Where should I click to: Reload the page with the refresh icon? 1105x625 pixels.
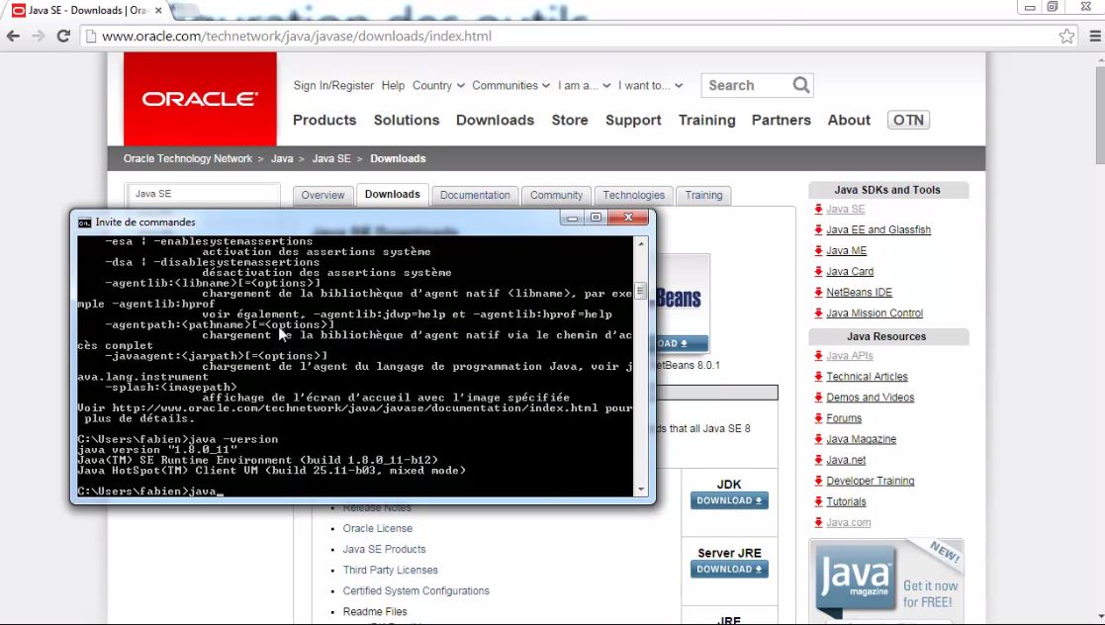click(63, 36)
